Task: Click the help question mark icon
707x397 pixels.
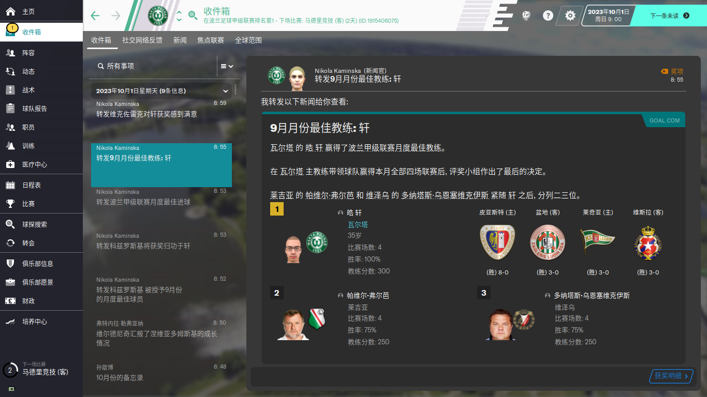Action: tap(548, 16)
